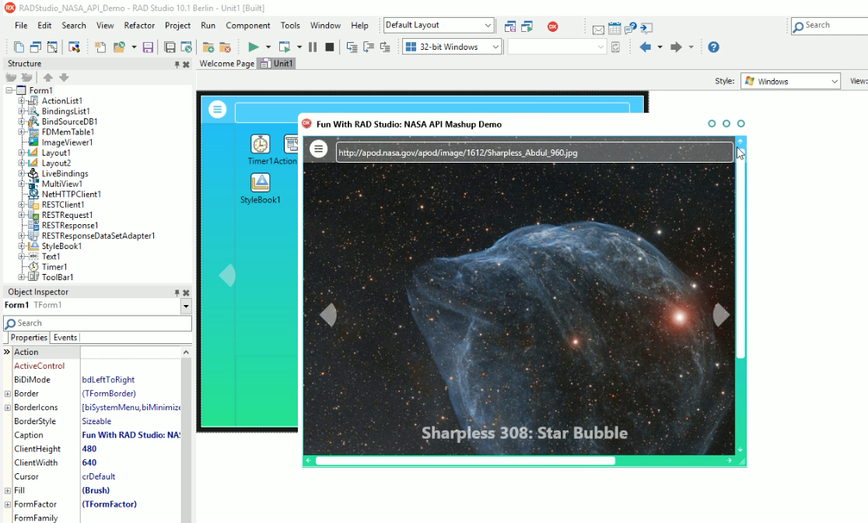Screen dimensions: 868x523
Task: Move up in the Structure panel toolbar
Action: pyautogui.click(x=48, y=78)
